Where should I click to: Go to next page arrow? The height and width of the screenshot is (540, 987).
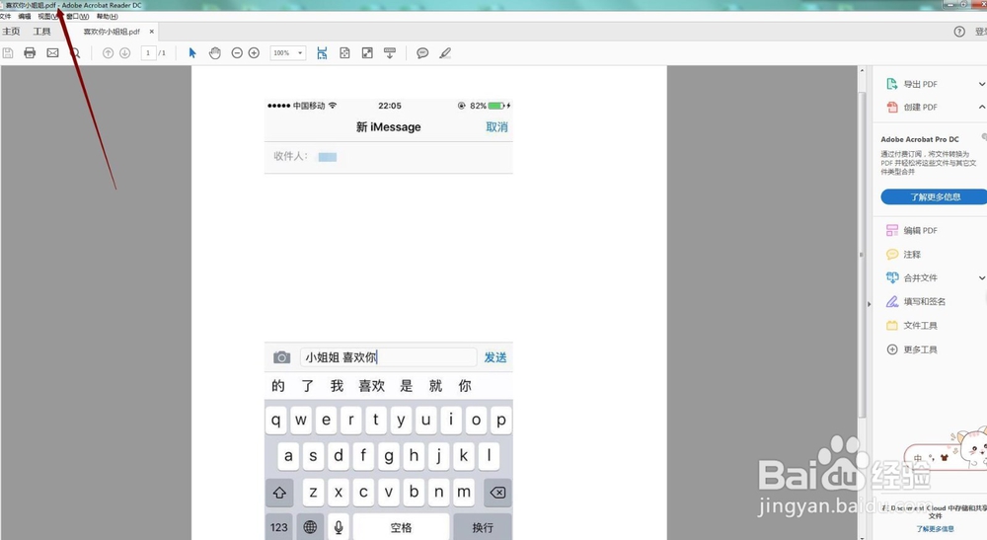[x=125, y=53]
